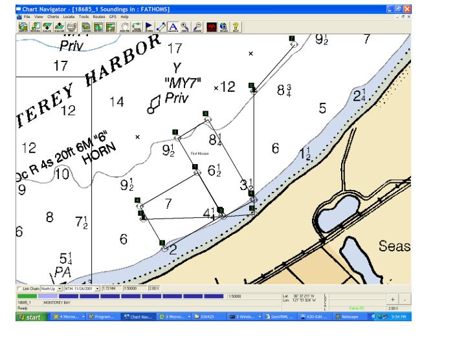Toggle the Link Charts checkbox
Image resolution: width=466 pixels, height=349 pixels.
pyautogui.click(x=19, y=288)
